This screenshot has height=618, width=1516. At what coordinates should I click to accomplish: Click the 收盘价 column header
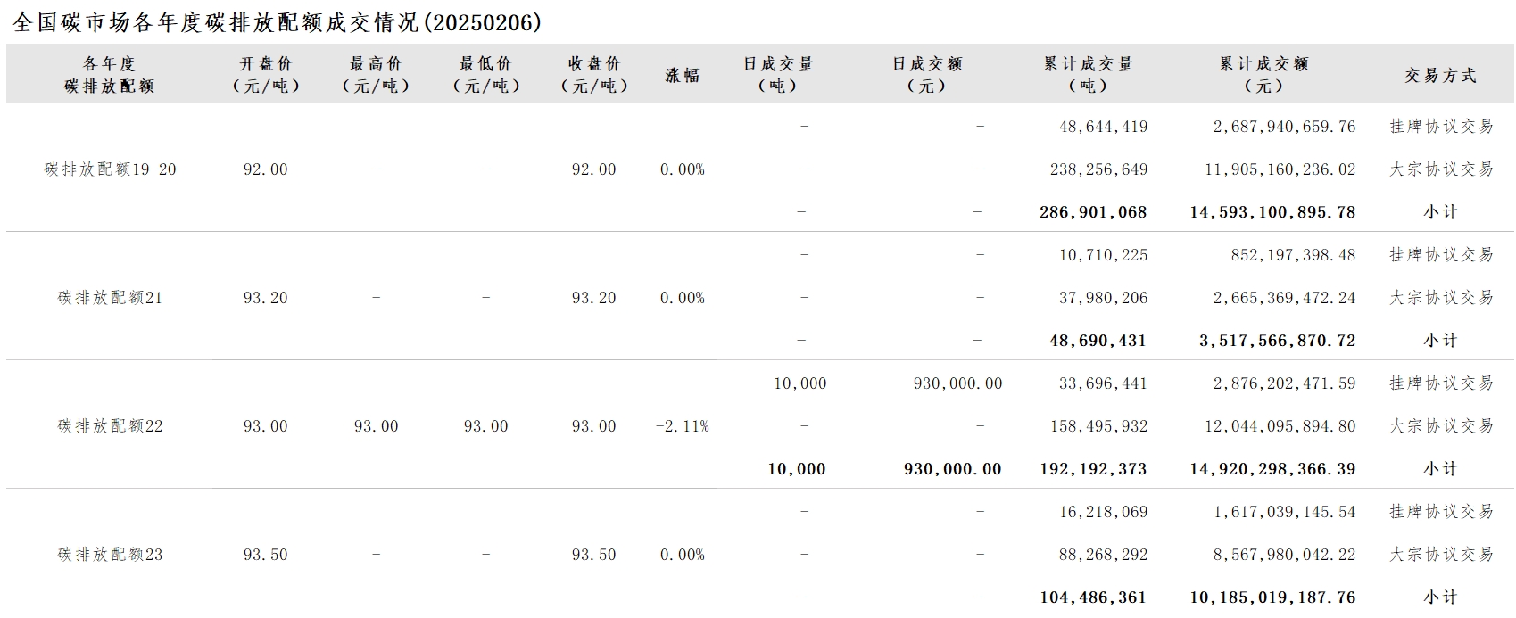point(594,75)
